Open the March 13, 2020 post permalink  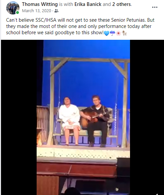(37, 11)
